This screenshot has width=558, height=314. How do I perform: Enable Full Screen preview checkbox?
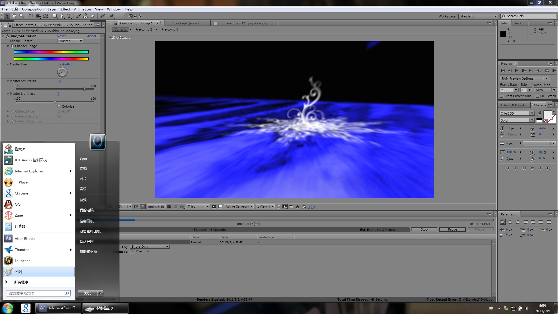537,96
